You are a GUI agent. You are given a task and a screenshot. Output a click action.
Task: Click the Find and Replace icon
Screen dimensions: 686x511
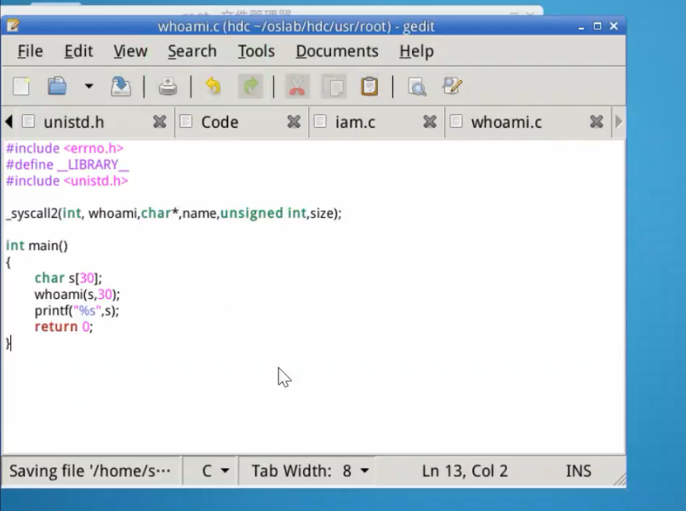(x=452, y=86)
